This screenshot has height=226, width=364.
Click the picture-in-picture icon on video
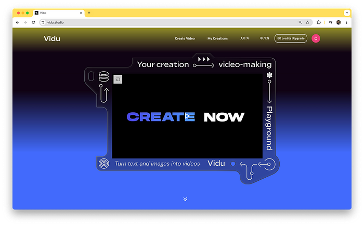118,79
